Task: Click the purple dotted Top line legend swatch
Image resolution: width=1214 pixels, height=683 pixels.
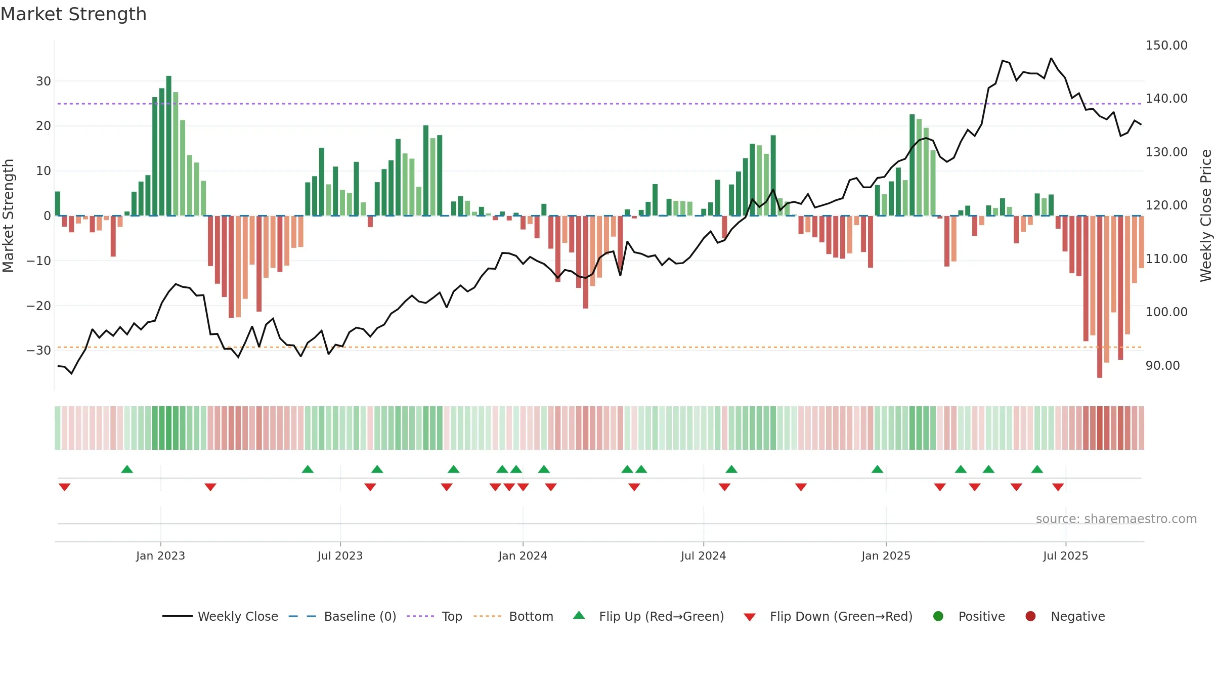Action: 420,616
